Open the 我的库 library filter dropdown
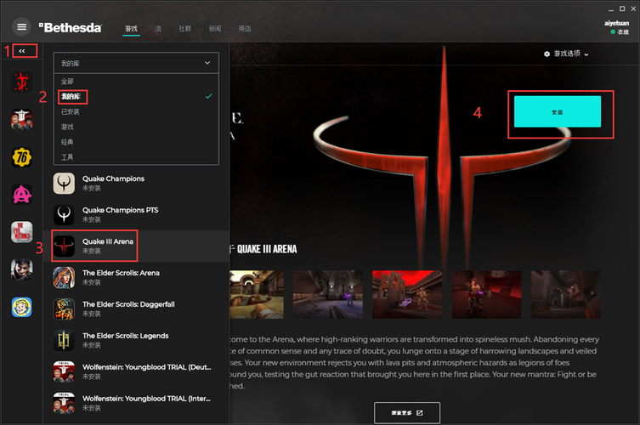640x425 pixels. coord(136,63)
